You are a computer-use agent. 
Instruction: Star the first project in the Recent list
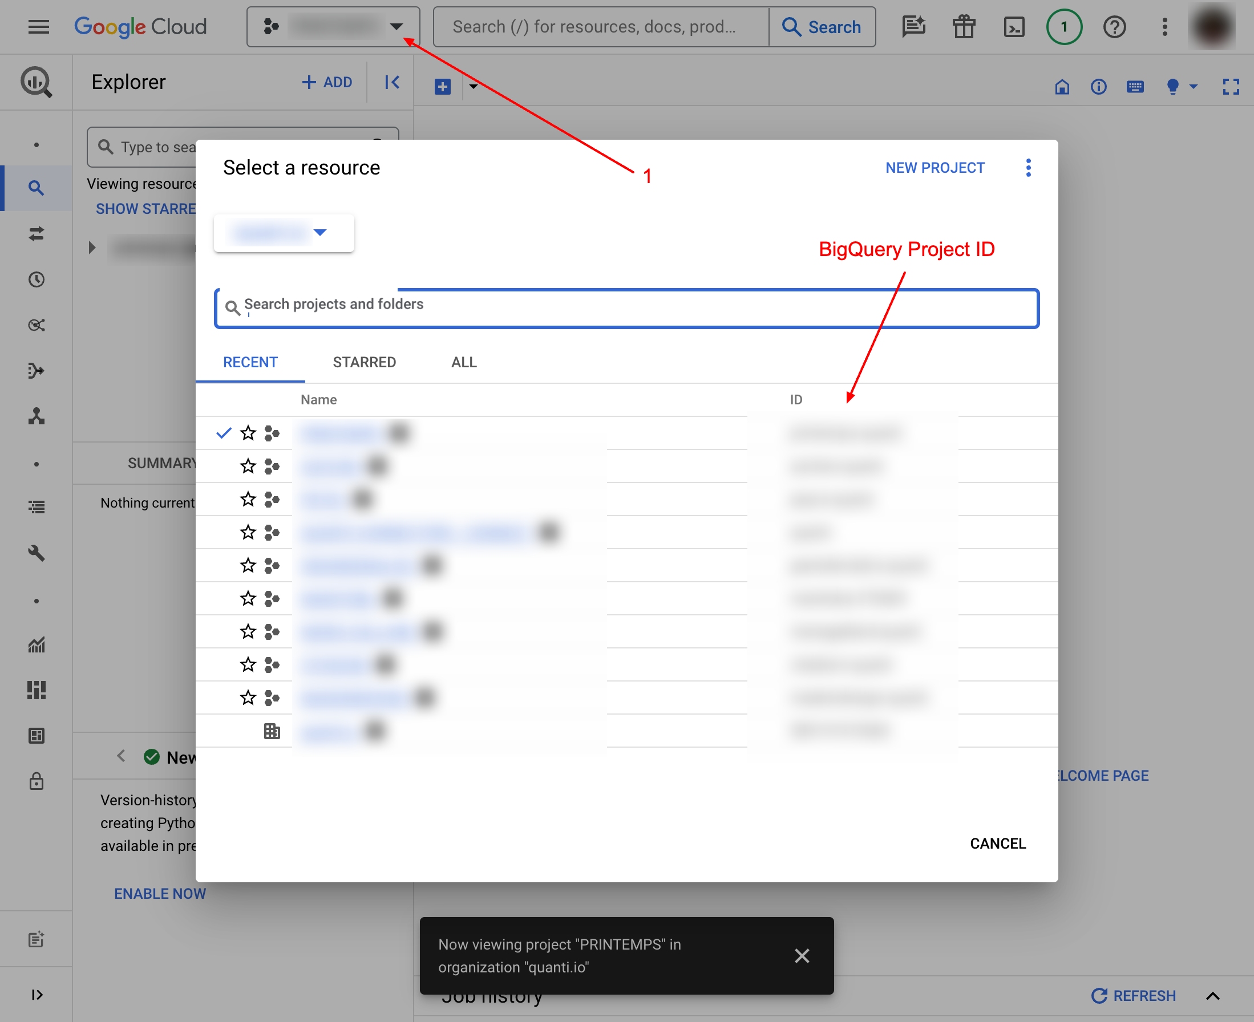pos(248,433)
